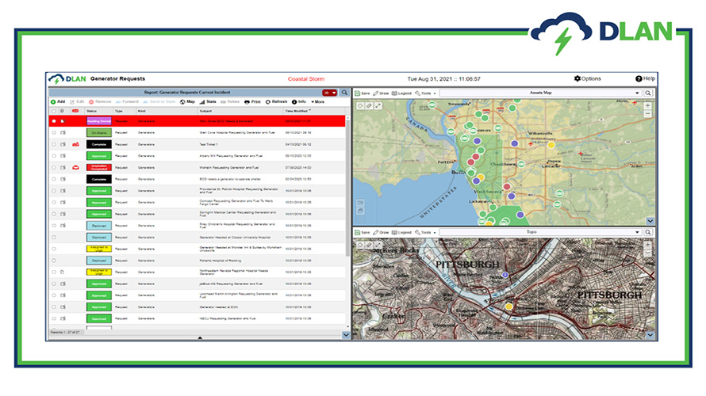Select the Albany Mill request row checkbox
Image resolution: width=706 pixels, height=396 pixels.
tap(54, 156)
